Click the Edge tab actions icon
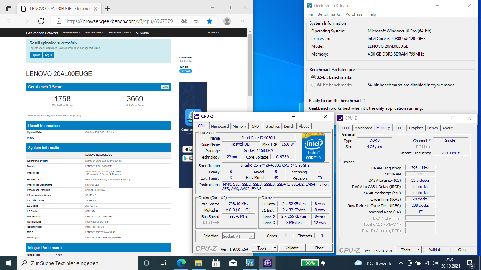The width and height of the screenshot is (481, 270). (9, 8)
